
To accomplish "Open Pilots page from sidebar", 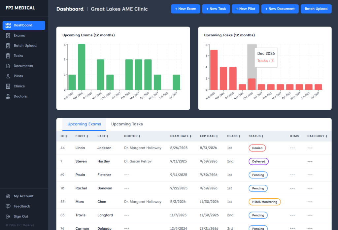I will 24,76.
